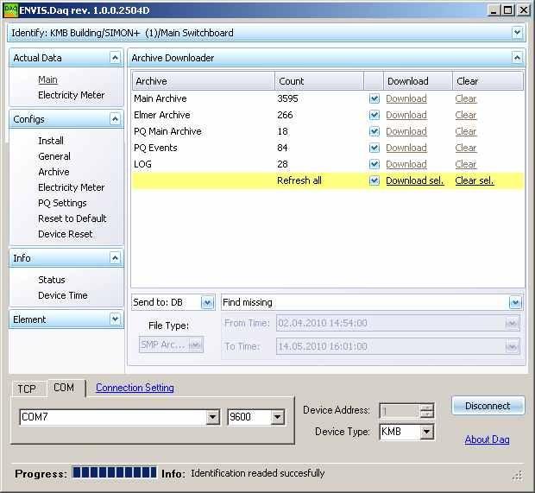Download the PQ Main Archive
The width and height of the screenshot is (535, 493).
pos(406,131)
